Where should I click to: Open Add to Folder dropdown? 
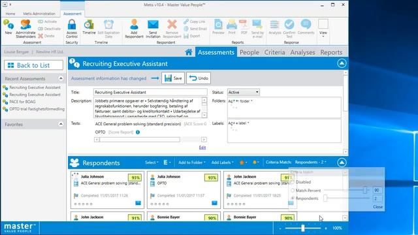tap(191, 163)
